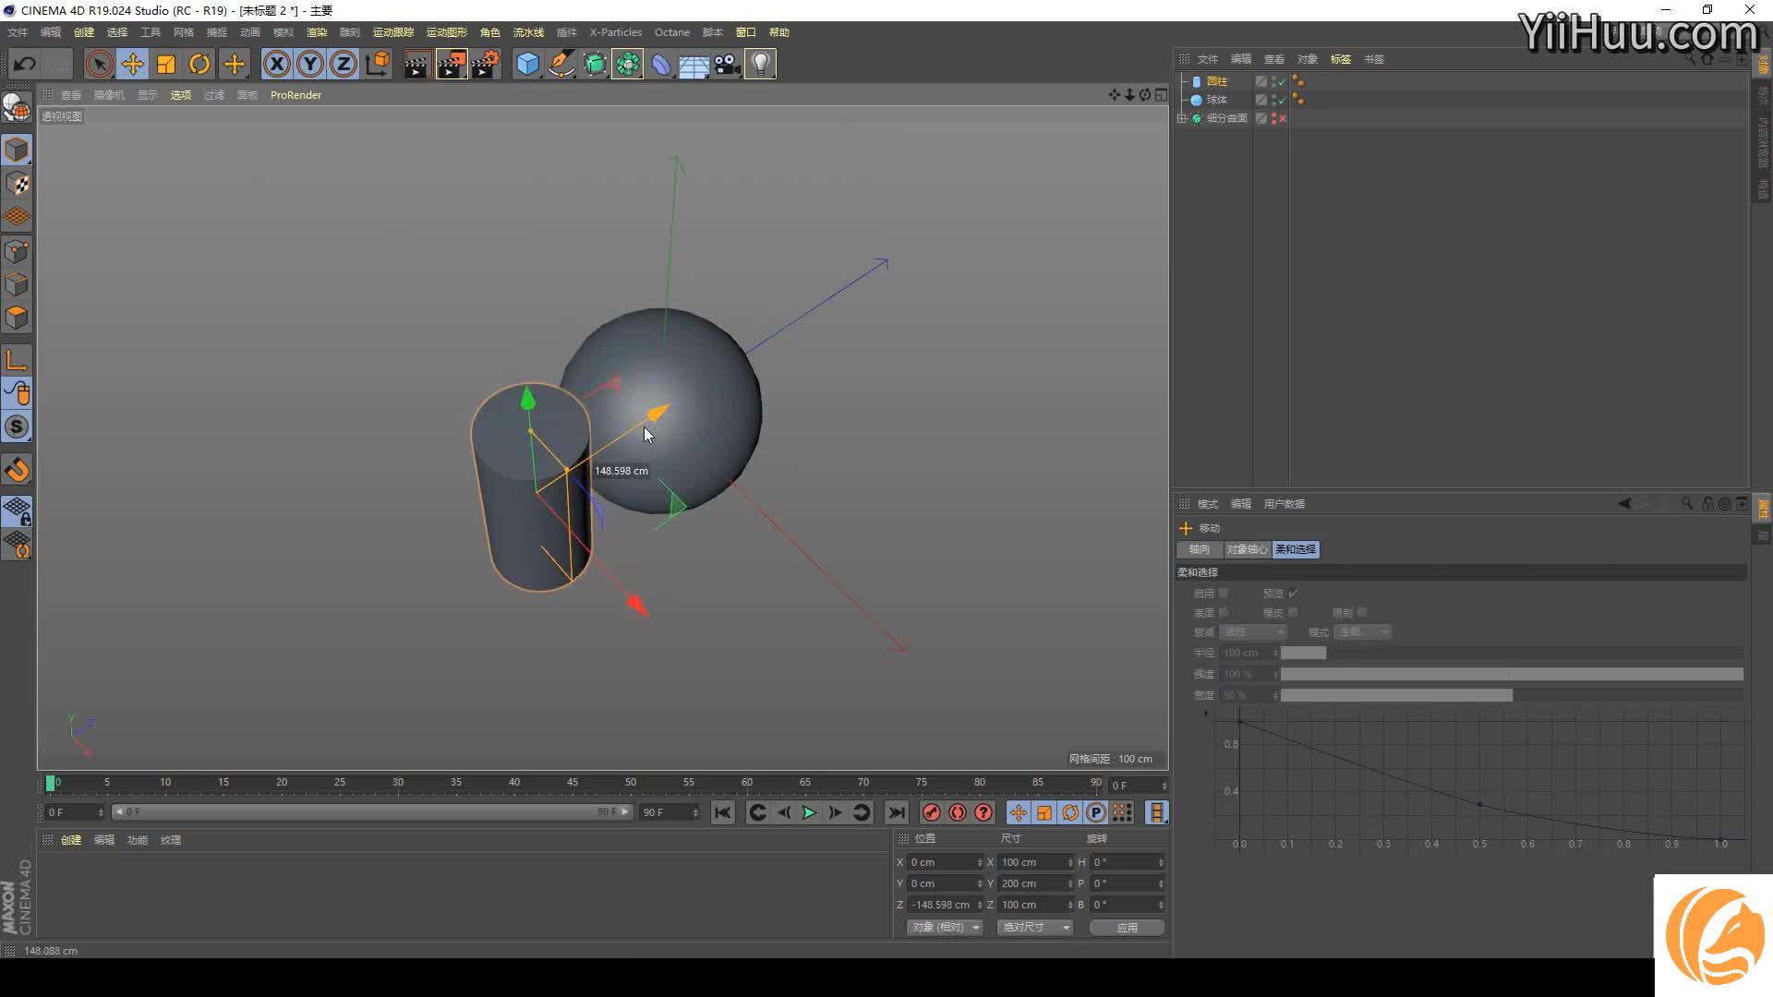1773x997 pixels.
Task: Click the Y size field 200 cm
Action: tap(1036, 883)
